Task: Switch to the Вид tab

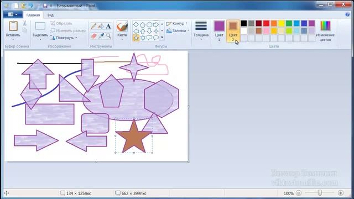Action: point(50,15)
